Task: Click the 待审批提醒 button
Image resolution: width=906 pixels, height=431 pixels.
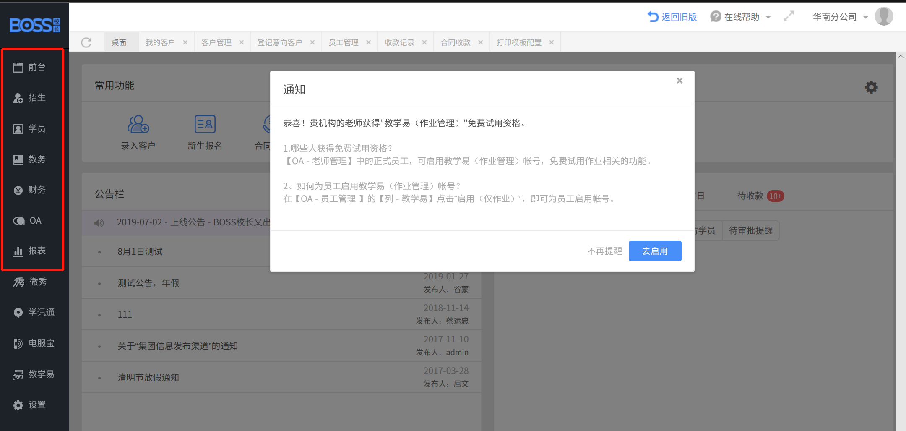Action: [x=751, y=230]
